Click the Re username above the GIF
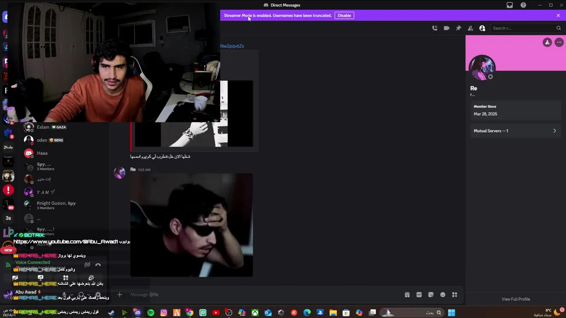The height and width of the screenshot is (318, 566). tap(133, 170)
